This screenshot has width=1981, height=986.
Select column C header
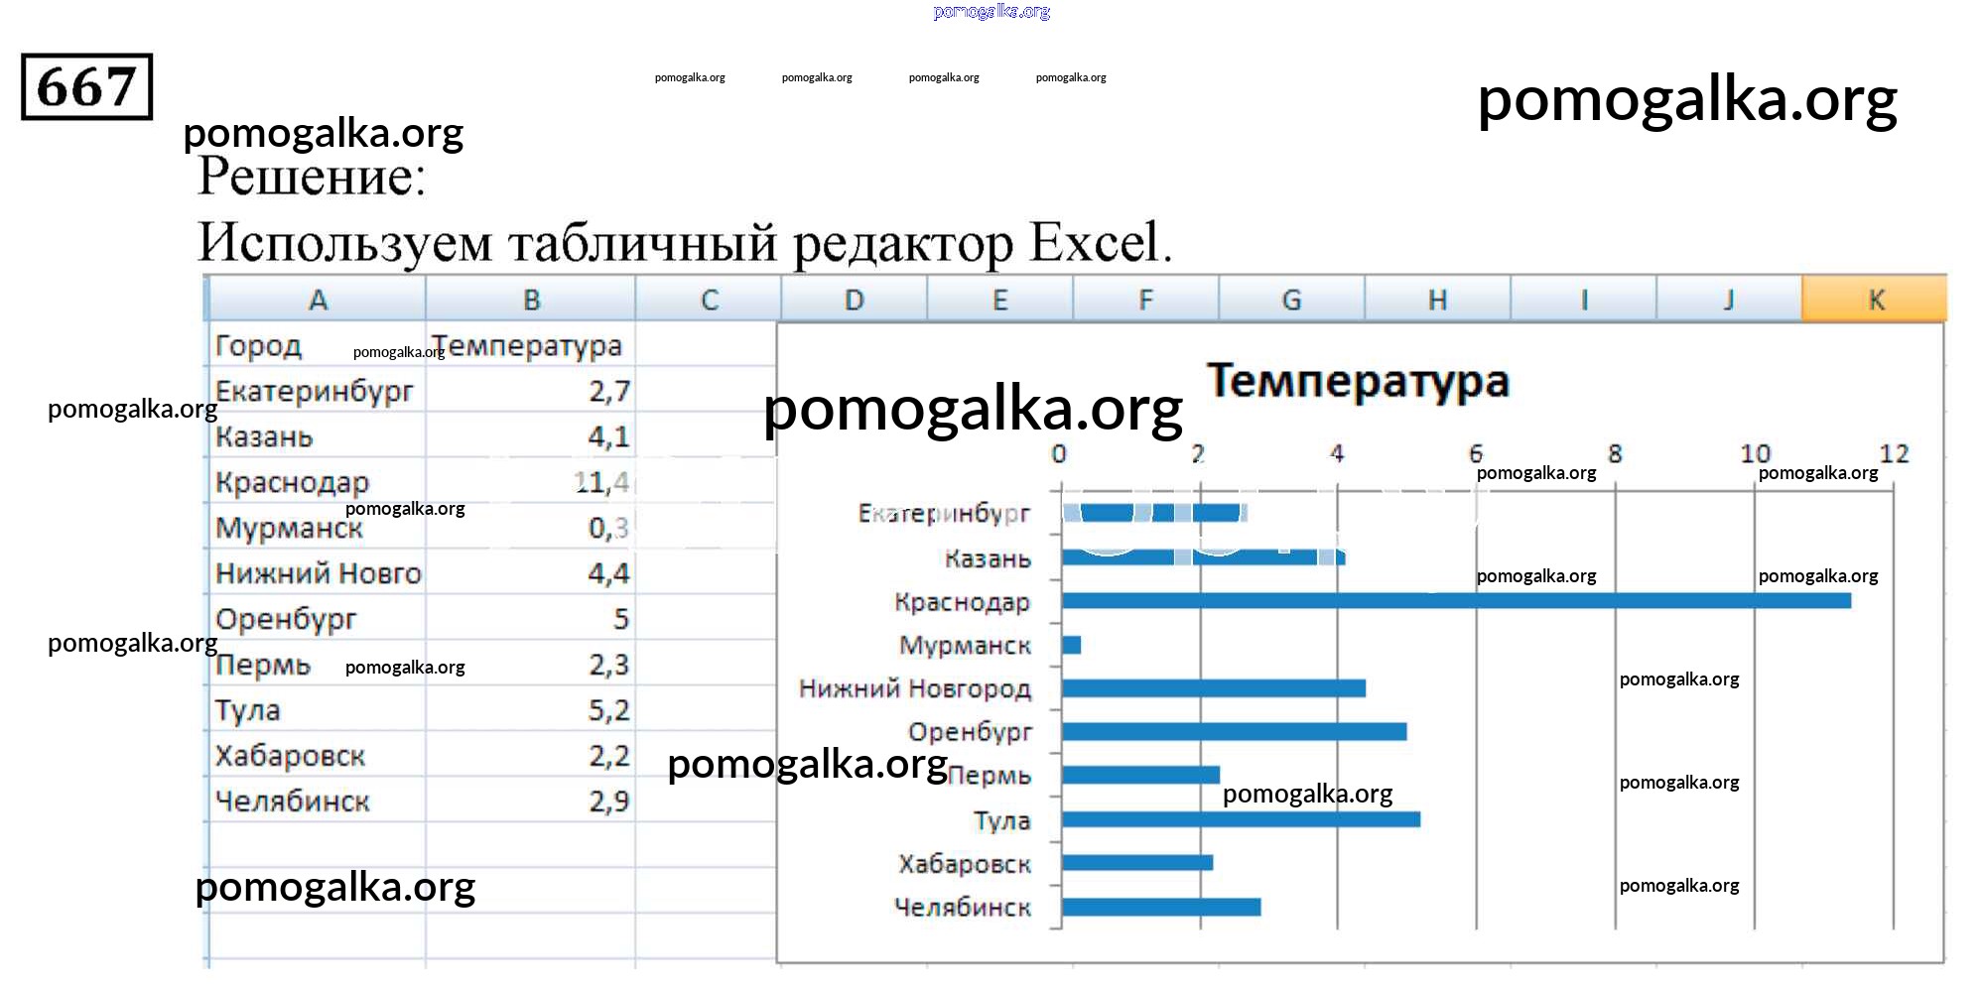tap(709, 300)
